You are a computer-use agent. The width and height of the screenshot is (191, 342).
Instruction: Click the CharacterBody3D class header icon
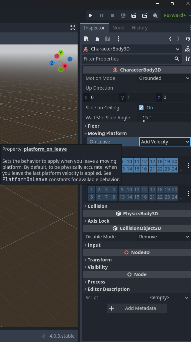pos(115,70)
